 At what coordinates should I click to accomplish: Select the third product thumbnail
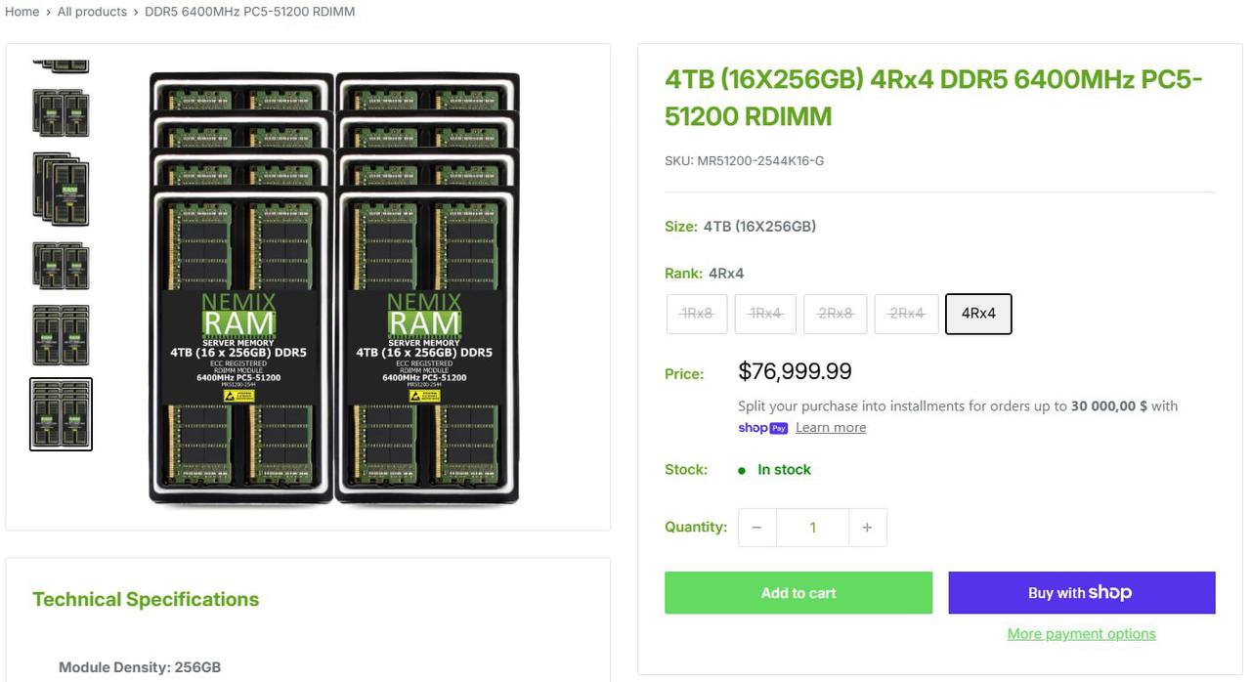coord(61,190)
